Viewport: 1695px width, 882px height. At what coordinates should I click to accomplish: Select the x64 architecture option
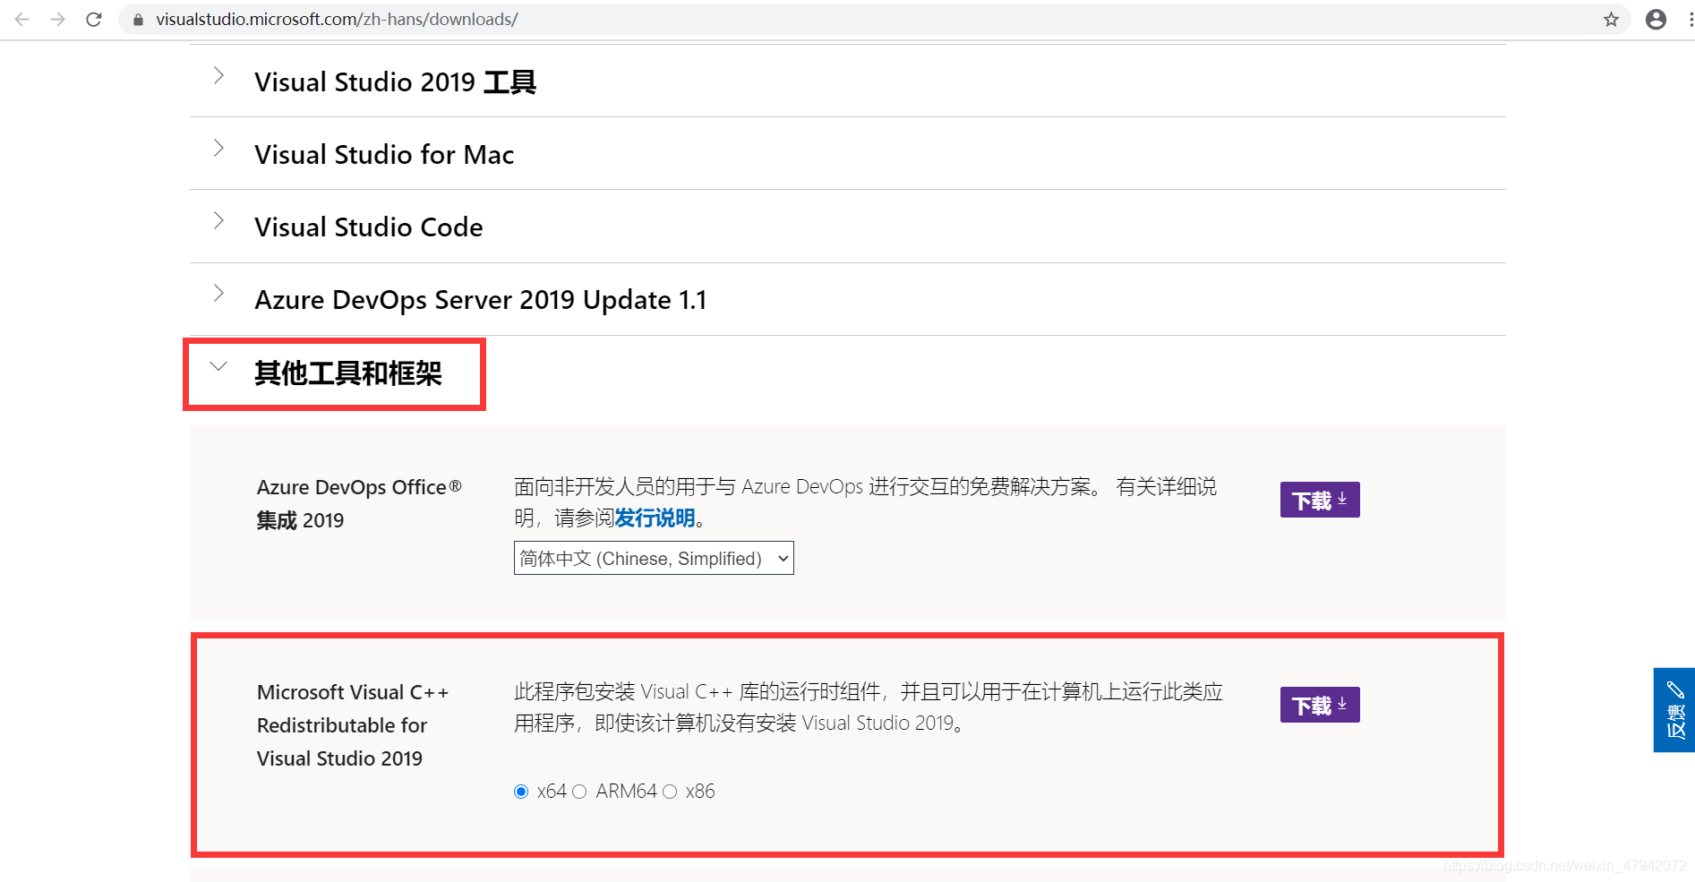(x=521, y=792)
